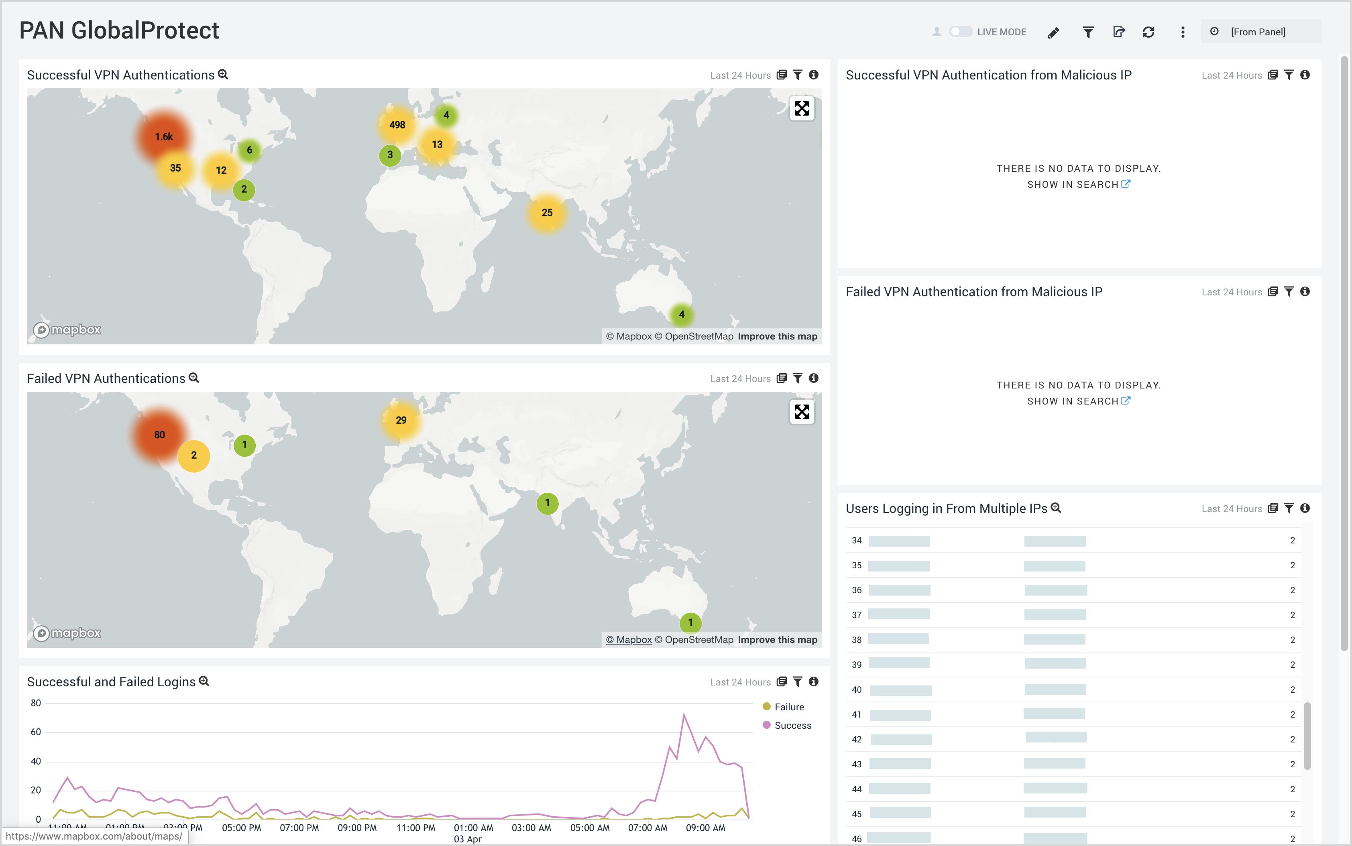Viewport: 1352px width, 846px height.
Task: Open the dashboard share/export icon
Action: tap(1119, 32)
